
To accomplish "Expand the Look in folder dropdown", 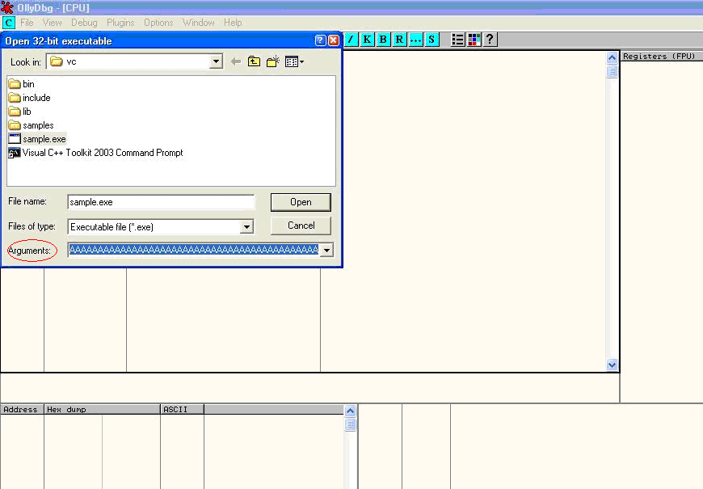I will (x=216, y=62).
